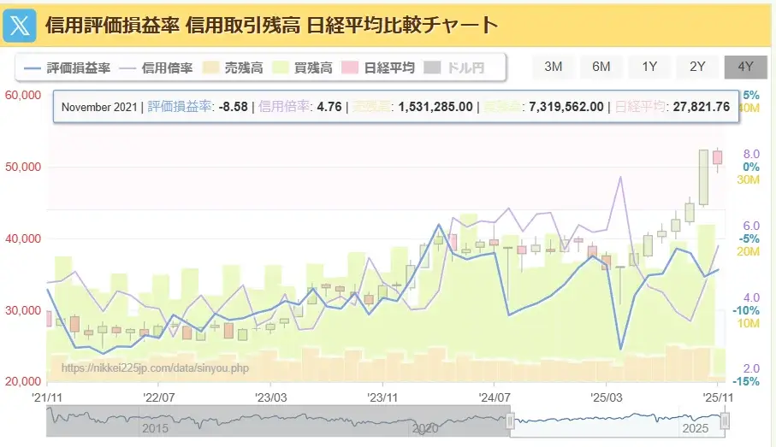The height and width of the screenshot is (447, 776).
Task: Toggle the 日経平均 candlestick legend item
Action: [379, 68]
